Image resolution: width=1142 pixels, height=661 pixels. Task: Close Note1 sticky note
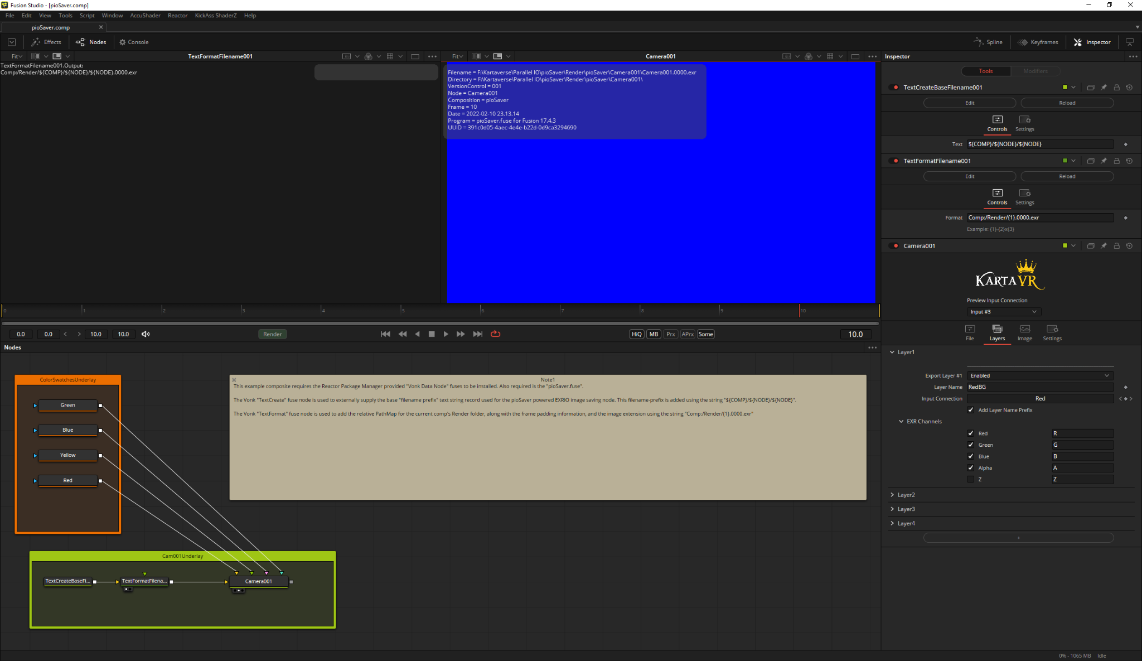(234, 380)
